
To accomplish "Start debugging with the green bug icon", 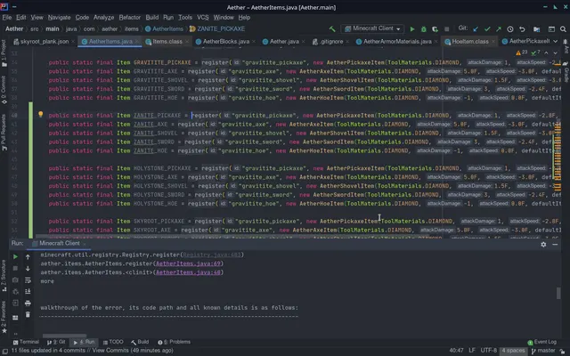I will pos(424,29).
